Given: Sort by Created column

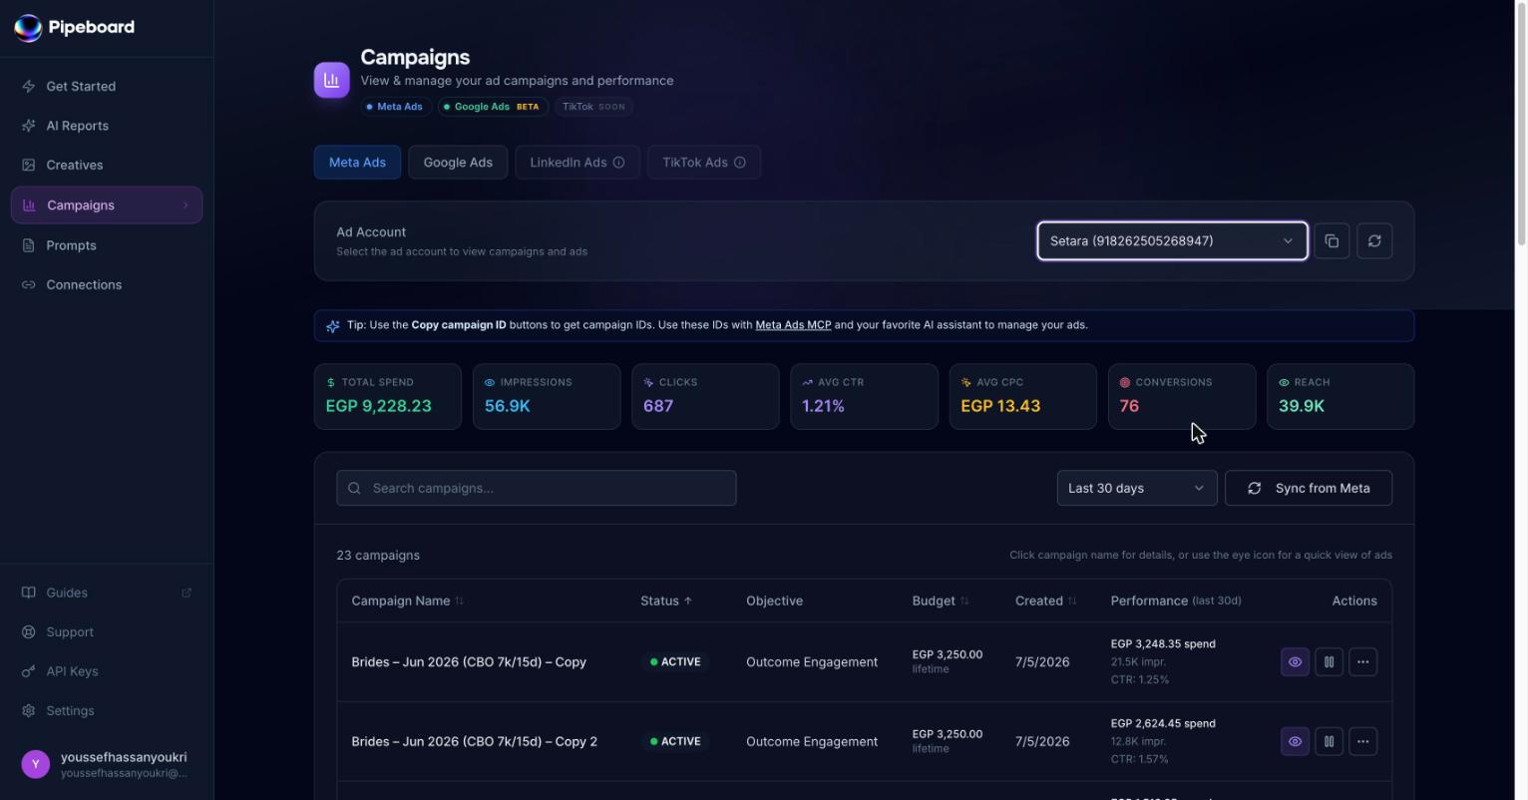Looking at the screenshot, I should tap(1046, 600).
